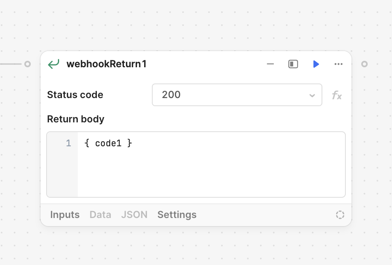Click the { code1 } text in editor
This screenshot has height=265, width=392.
(x=108, y=143)
